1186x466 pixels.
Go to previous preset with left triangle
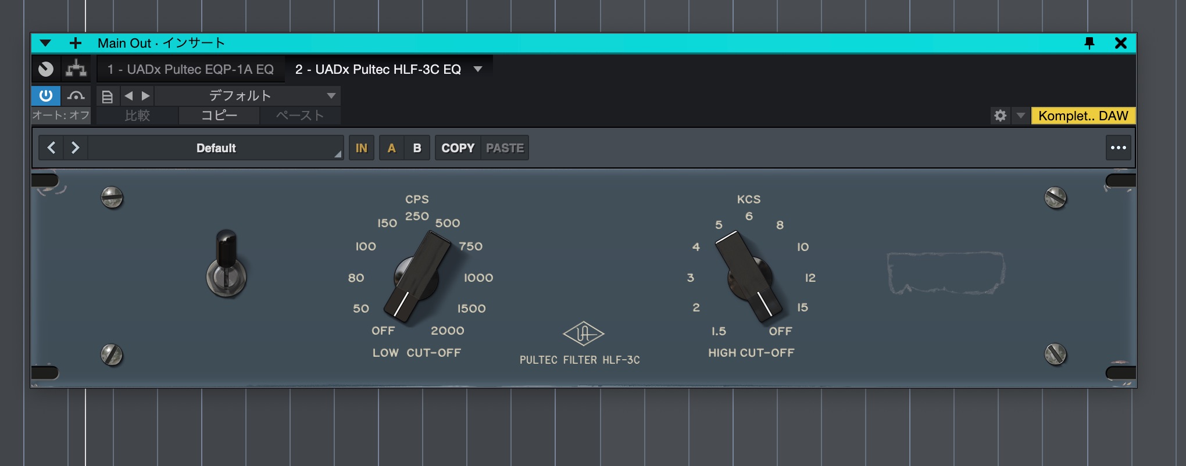click(129, 95)
